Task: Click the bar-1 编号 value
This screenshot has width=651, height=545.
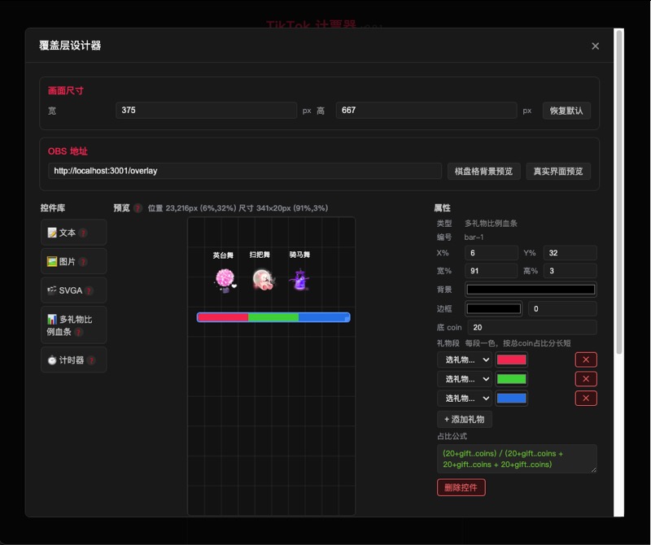Action: point(474,238)
